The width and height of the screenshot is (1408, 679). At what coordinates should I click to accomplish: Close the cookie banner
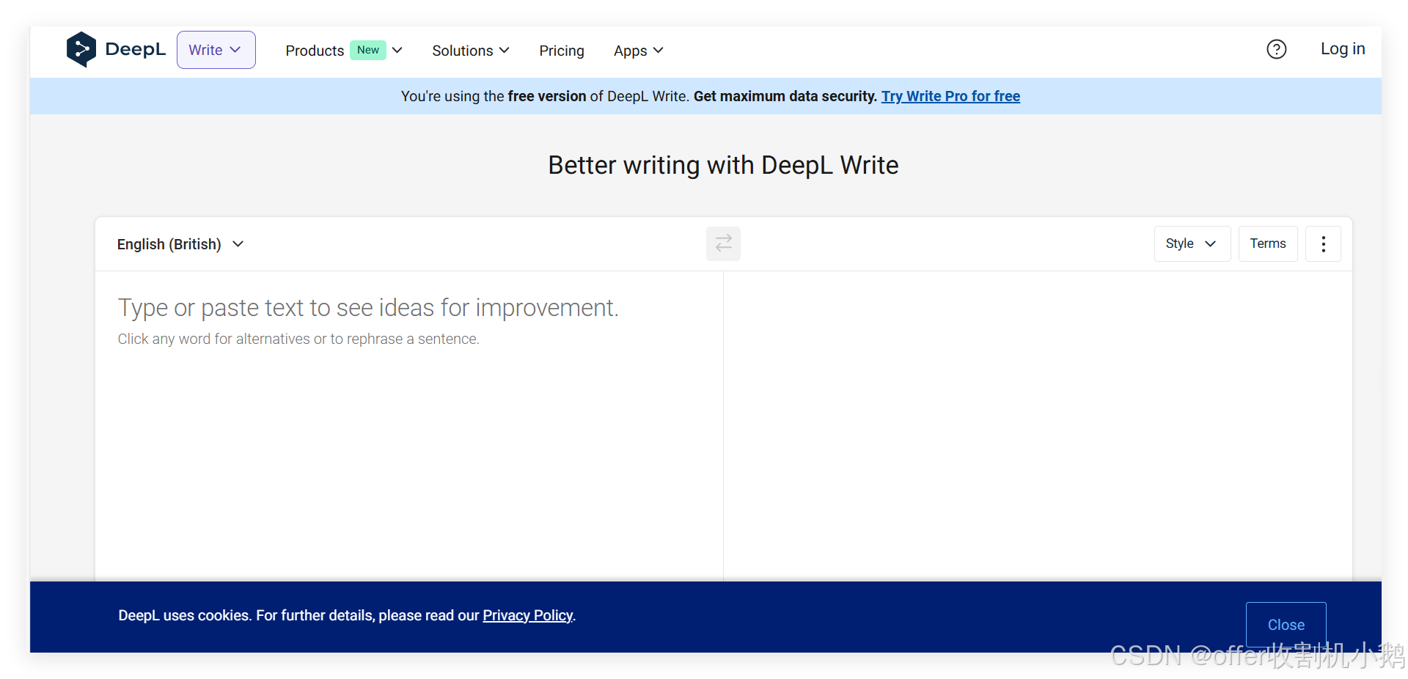pyautogui.click(x=1286, y=625)
